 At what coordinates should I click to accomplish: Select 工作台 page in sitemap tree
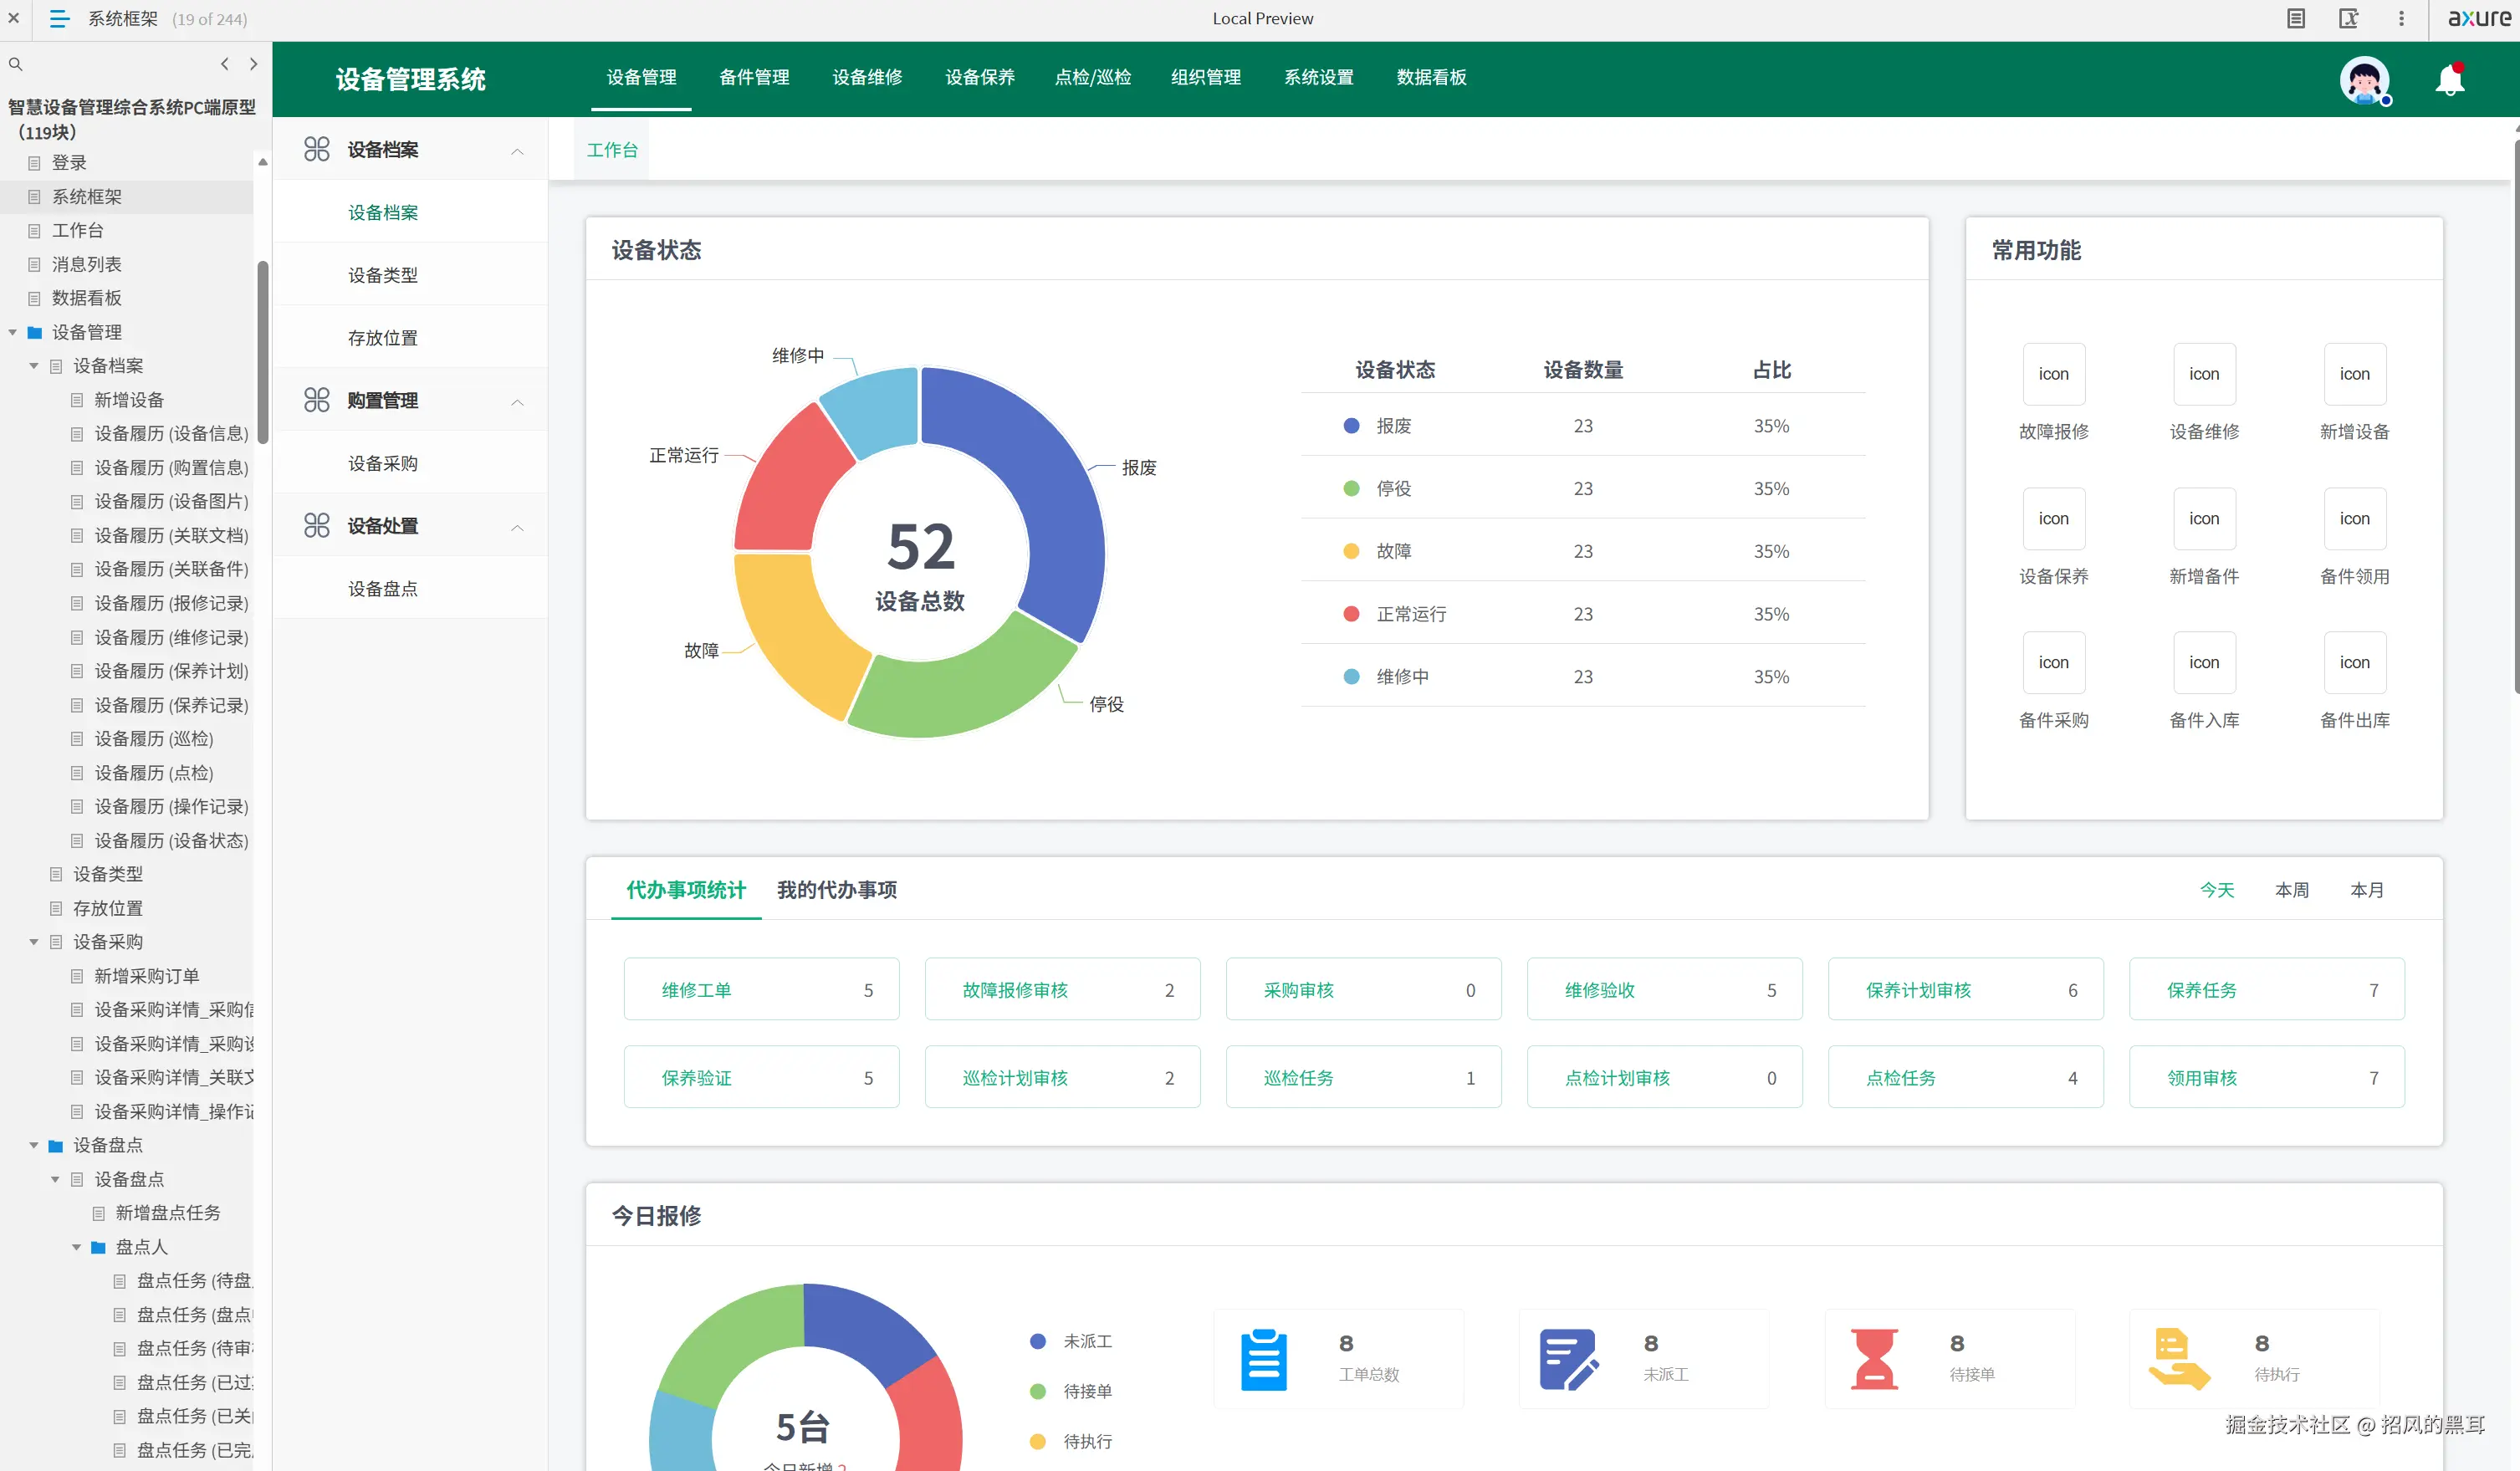click(77, 230)
